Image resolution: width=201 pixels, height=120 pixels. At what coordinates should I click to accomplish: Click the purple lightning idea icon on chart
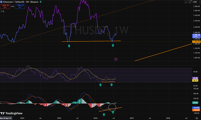coord(116,59)
